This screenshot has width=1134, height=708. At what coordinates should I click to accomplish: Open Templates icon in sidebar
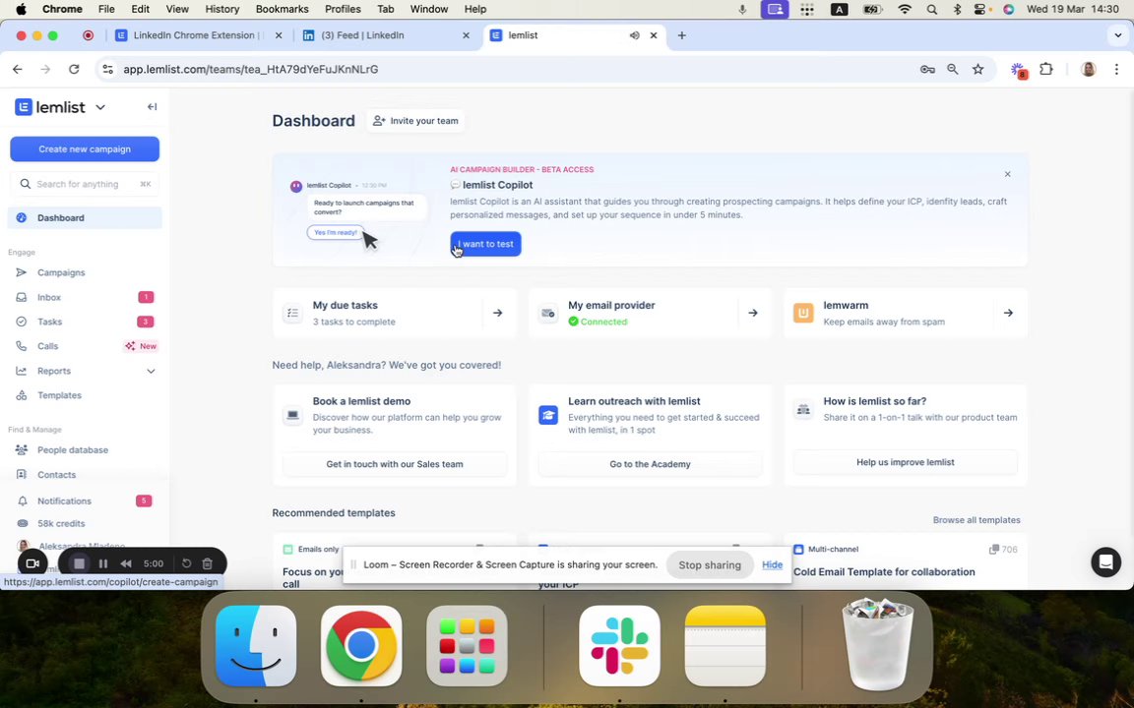click(22, 395)
